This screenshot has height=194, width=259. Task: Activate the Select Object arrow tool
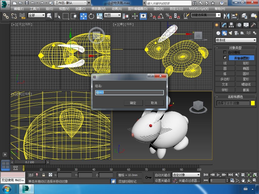[49, 16]
